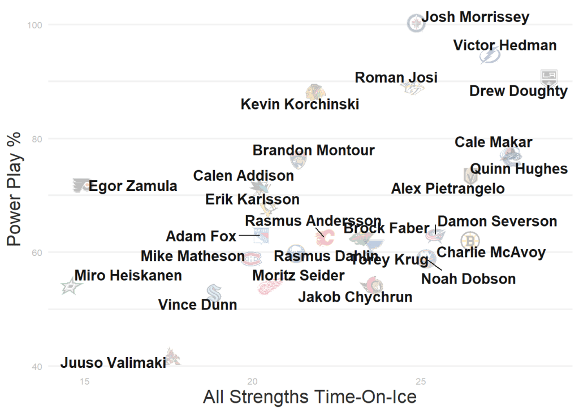
Task: Select the Jakob Chychrun name label
Action: click(x=355, y=297)
